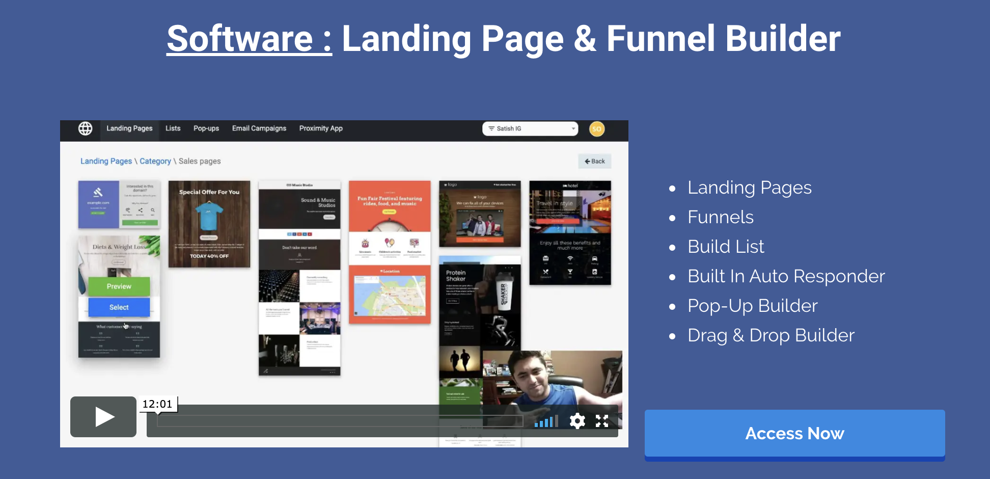Screen dimensions: 990x479
Task: Click the Back button
Action: (594, 161)
